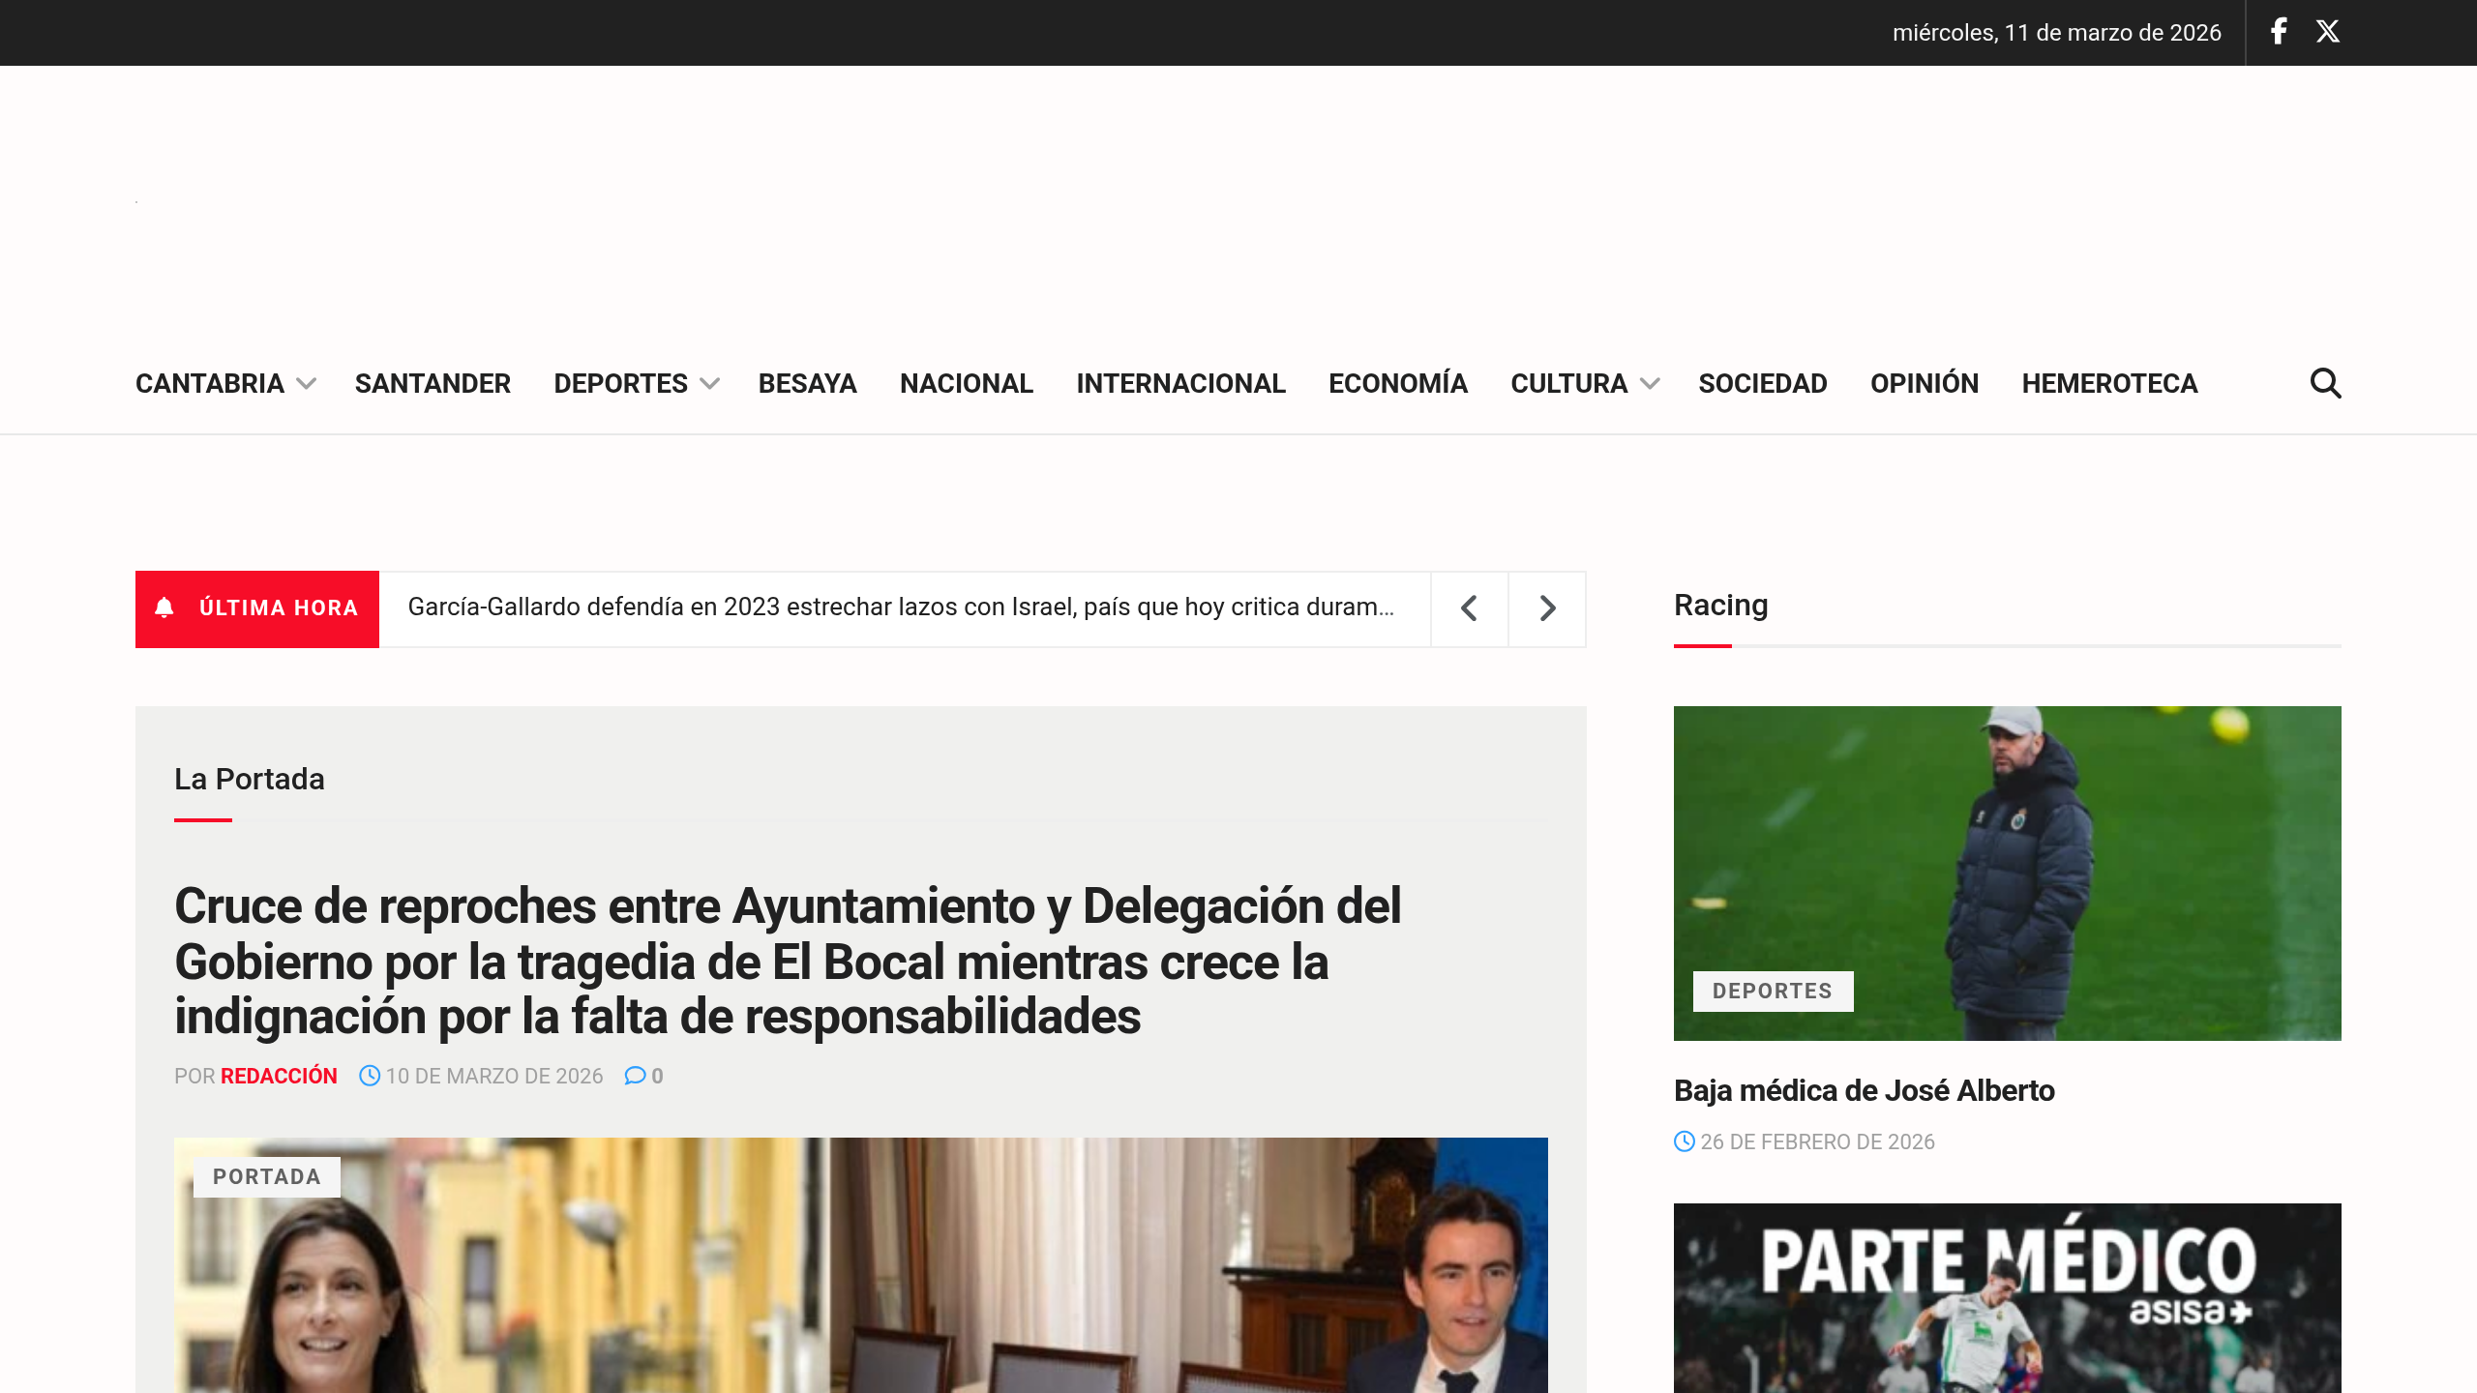The height and width of the screenshot is (1393, 2477).
Task: Open the SANTANDER menu section
Action: click(x=433, y=383)
